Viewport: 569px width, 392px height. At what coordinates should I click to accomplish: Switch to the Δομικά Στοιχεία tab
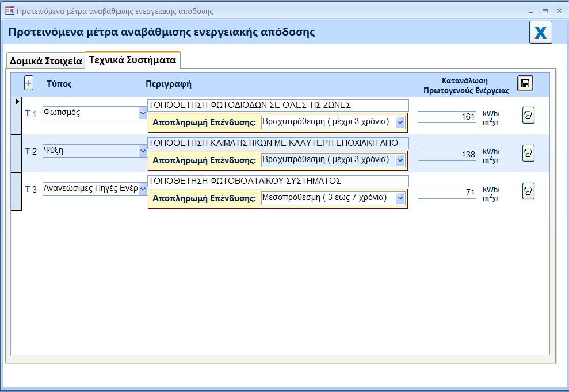coord(45,60)
